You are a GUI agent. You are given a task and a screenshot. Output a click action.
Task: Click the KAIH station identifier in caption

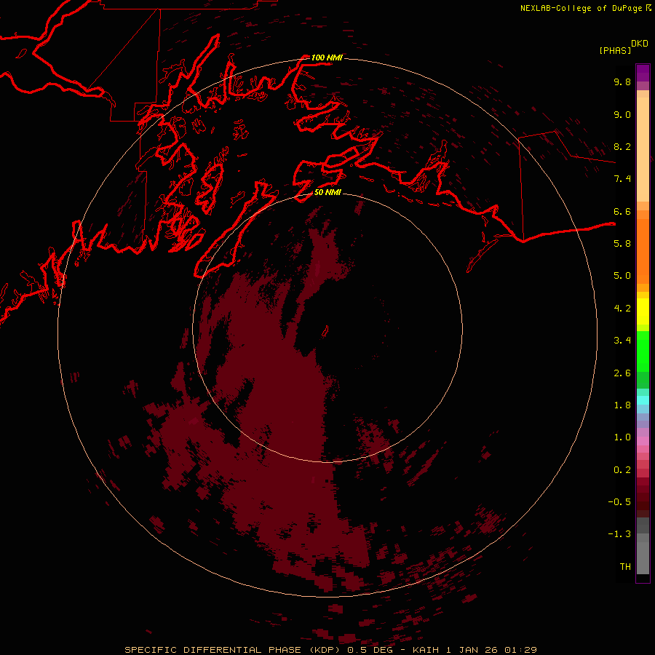pyautogui.click(x=426, y=650)
